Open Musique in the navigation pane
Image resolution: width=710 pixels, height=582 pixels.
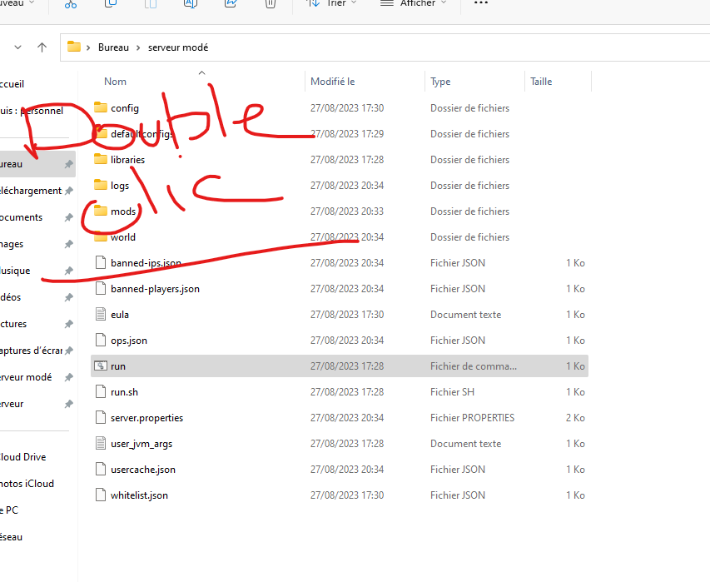coord(15,271)
